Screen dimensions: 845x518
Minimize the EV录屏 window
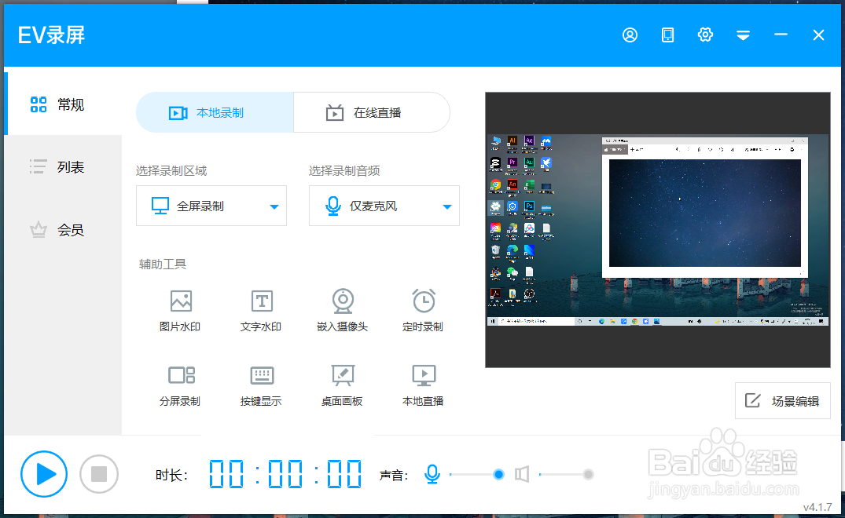[781, 35]
